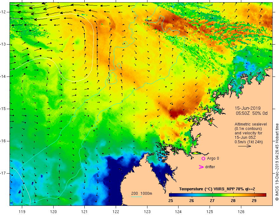Viewport: 279px width, 215px height.
Task: Click latitude axis label -12
Action: [x=3, y=12]
